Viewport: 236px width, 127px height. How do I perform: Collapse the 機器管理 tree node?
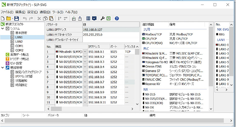tap(3, 68)
